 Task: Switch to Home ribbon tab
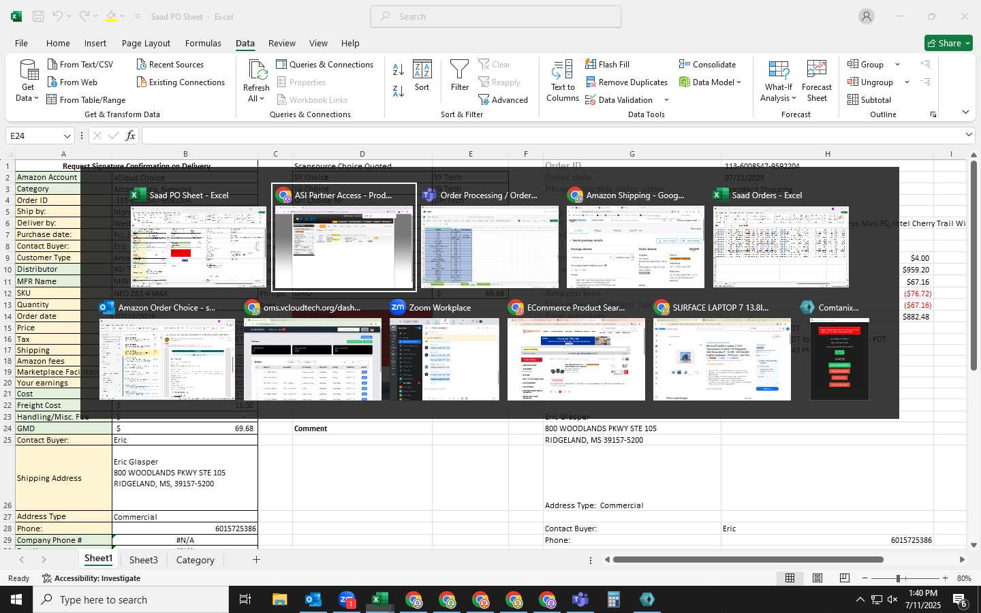coord(58,43)
